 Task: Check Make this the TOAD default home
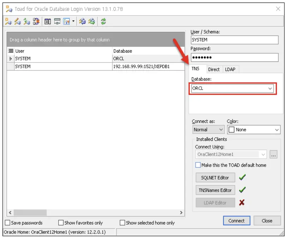pos(198,165)
